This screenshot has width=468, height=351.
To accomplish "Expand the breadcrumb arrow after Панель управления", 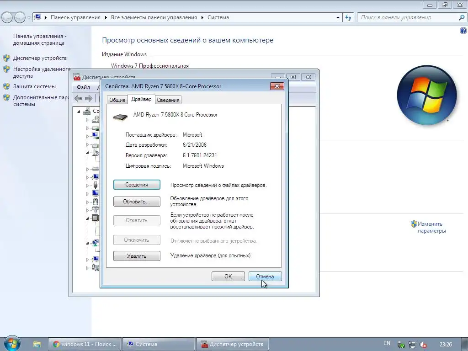I will [106, 17].
